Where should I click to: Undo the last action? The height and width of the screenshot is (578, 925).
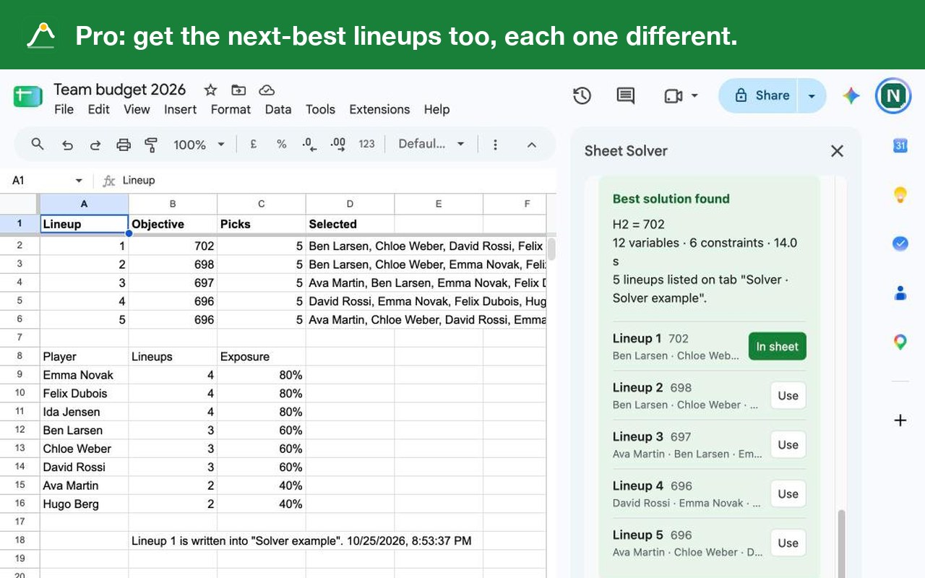point(67,144)
